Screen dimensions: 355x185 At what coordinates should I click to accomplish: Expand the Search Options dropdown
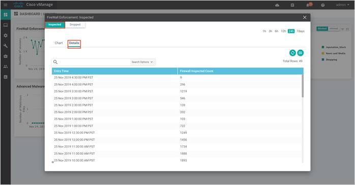(142, 62)
